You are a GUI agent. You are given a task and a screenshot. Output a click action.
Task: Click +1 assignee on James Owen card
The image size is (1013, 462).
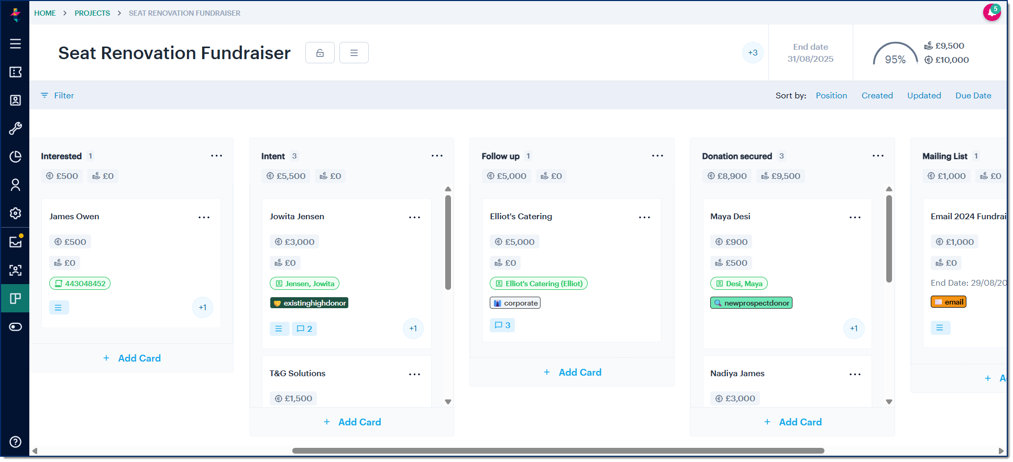[x=203, y=308]
